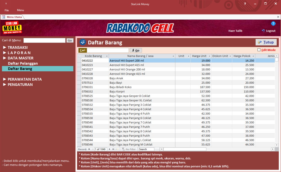Click the record navigator Search box
This screenshot has height=172, width=281.
pos(146,149)
